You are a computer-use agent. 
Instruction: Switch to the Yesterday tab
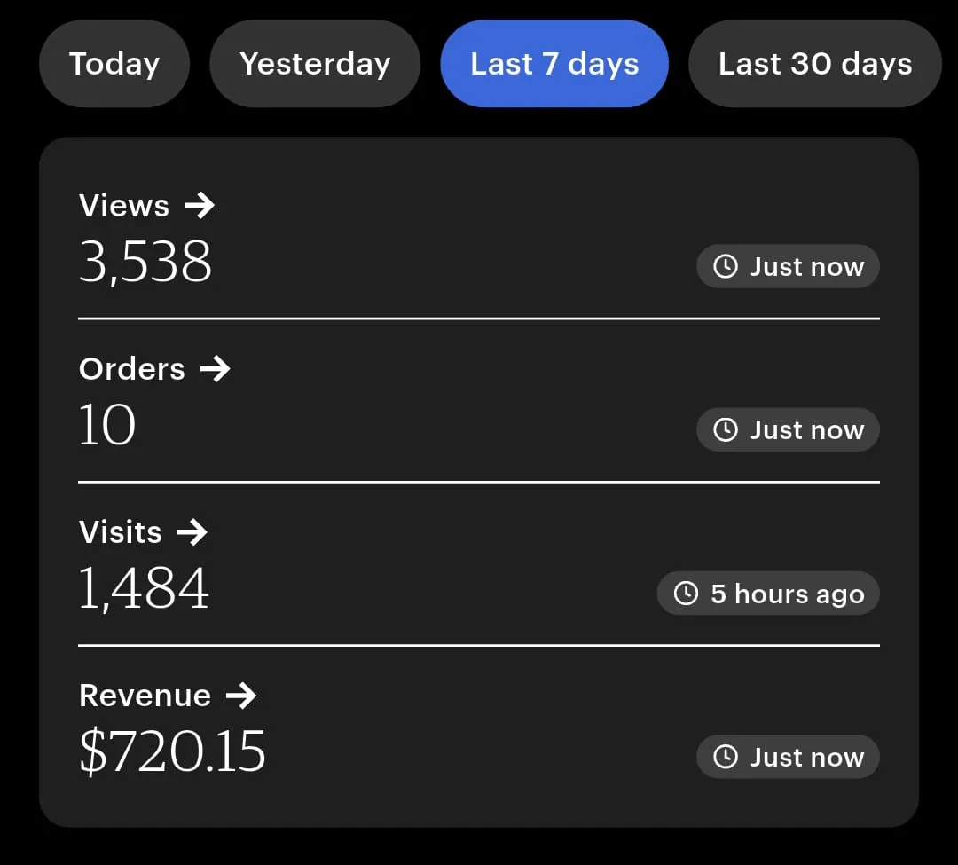point(315,64)
